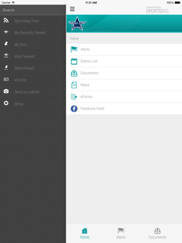The width and height of the screenshot is (182, 243).
Task: Tap the hamburger menu icon
Action: (72, 9)
